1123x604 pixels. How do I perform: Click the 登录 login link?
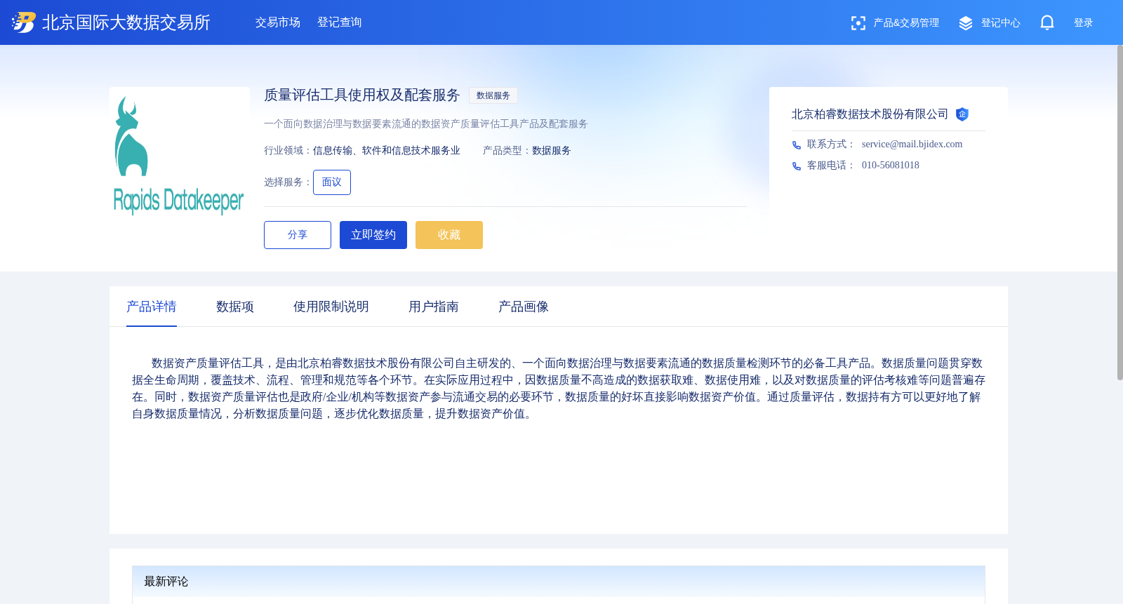pyautogui.click(x=1084, y=23)
